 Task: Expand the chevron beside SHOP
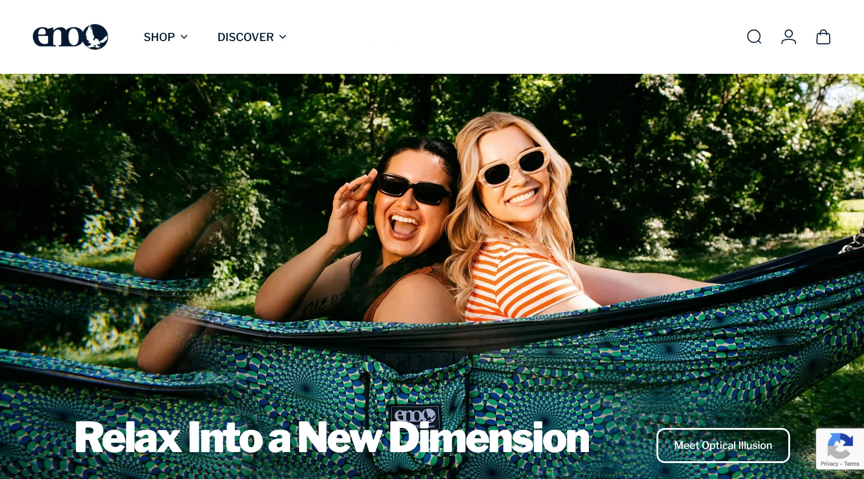184,37
